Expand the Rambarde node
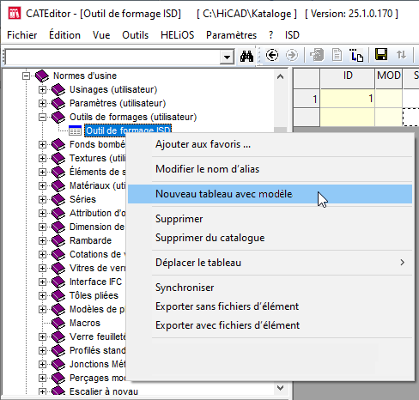Viewport: 419px width, 400px height. point(42,240)
